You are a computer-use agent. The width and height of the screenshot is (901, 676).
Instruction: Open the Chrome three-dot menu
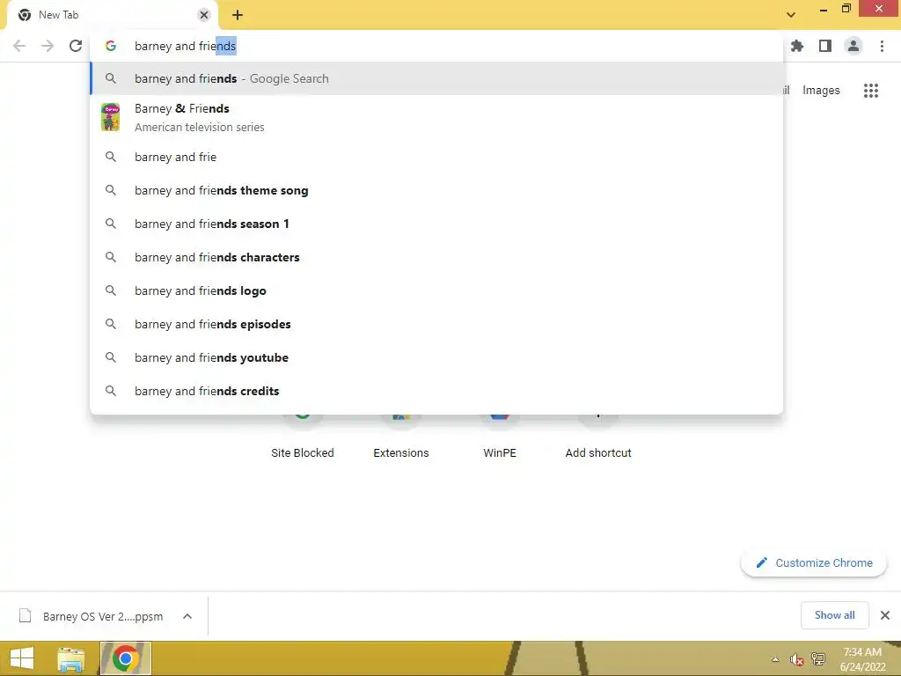pos(882,46)
